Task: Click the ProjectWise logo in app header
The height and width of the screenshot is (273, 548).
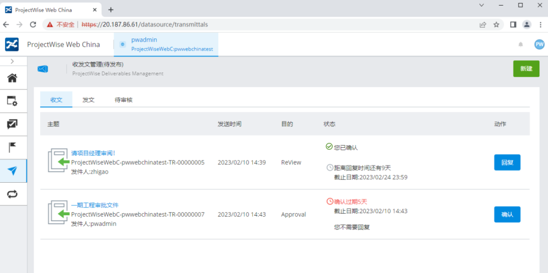Action: click(12, 44)
